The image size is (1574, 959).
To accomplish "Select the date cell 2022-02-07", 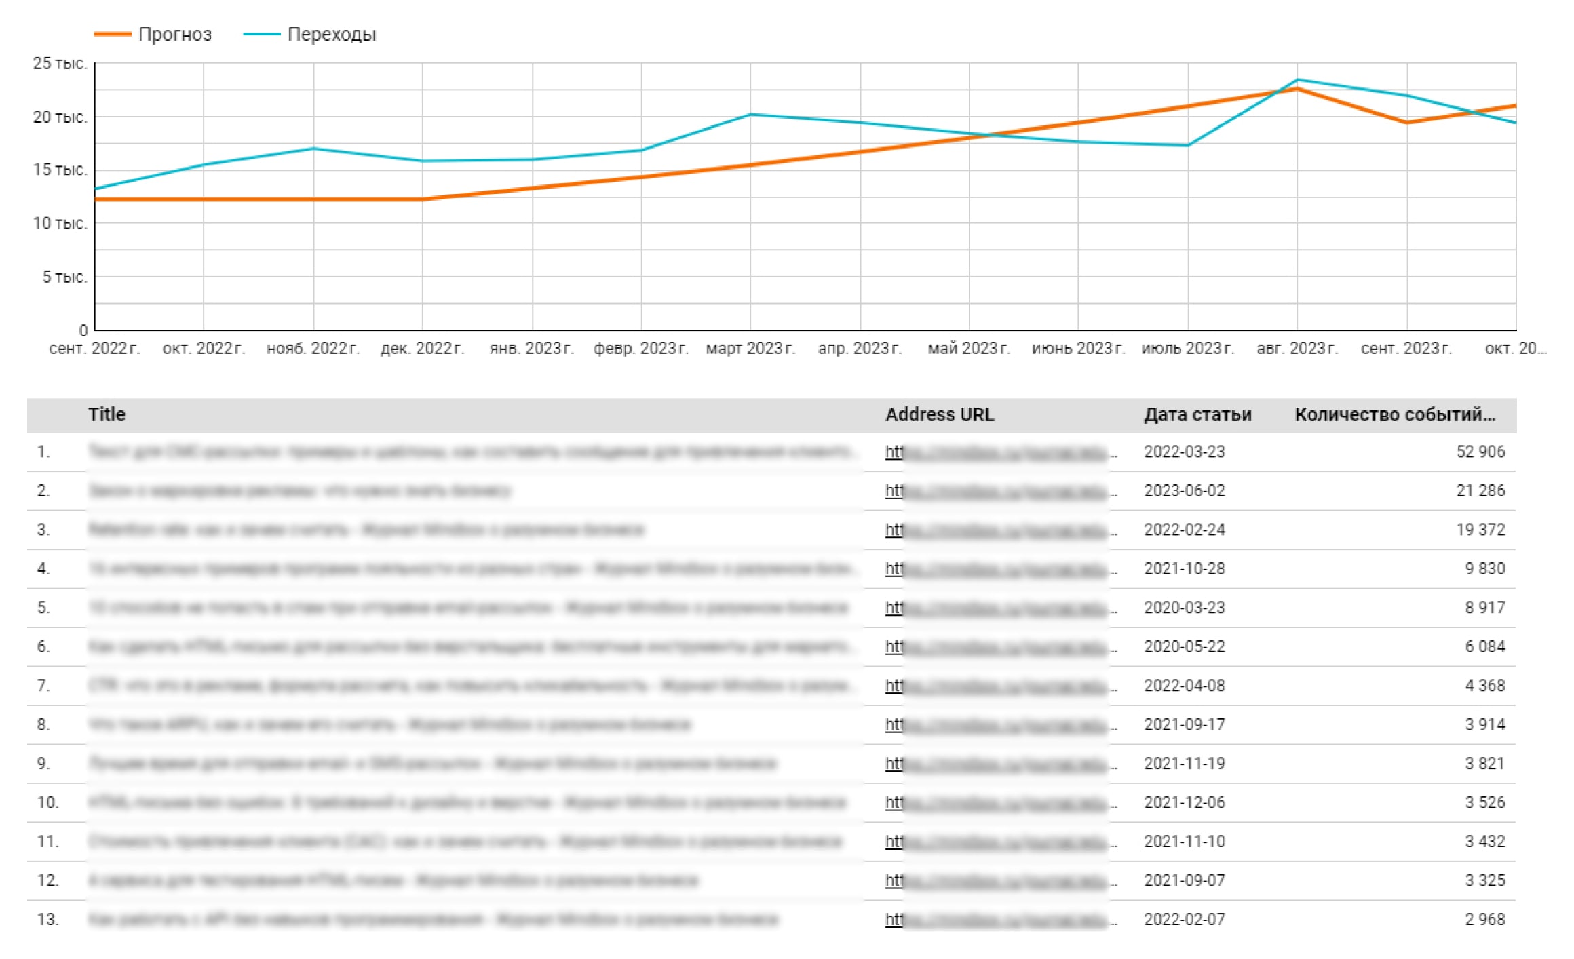I will click(x=1185, y=920).
